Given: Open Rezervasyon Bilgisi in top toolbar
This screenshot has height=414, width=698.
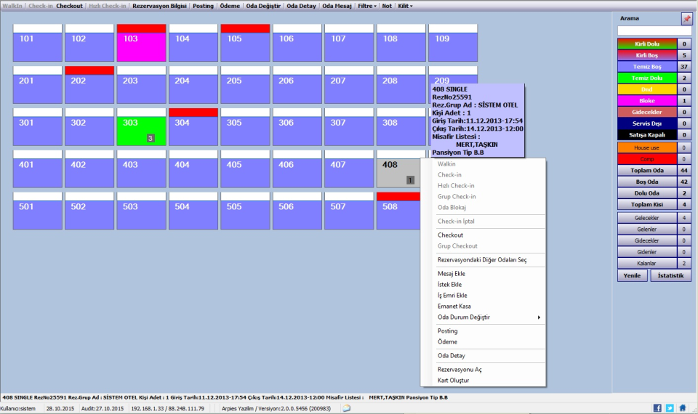Looking at the screenshot, I should [159, 6].
